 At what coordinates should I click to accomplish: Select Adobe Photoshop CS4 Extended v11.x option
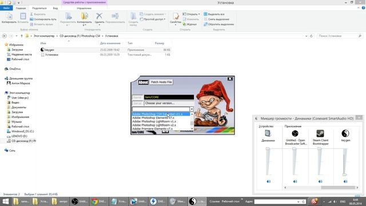click(x=161, y=114)
